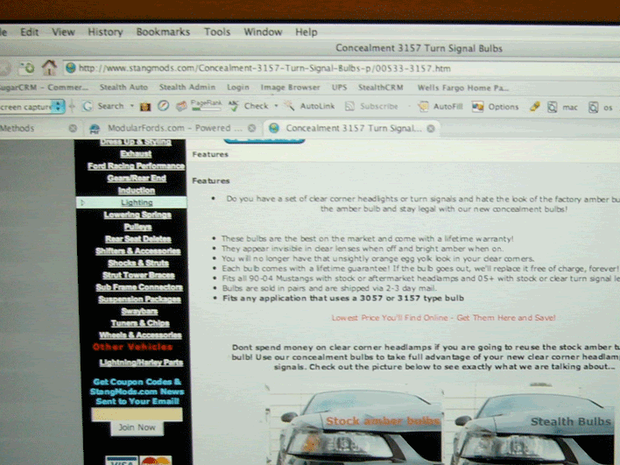Viewport: 620px width, 465px height.
Task: Click the AutoFill toolbar button
Action: (x=440, y=106)
